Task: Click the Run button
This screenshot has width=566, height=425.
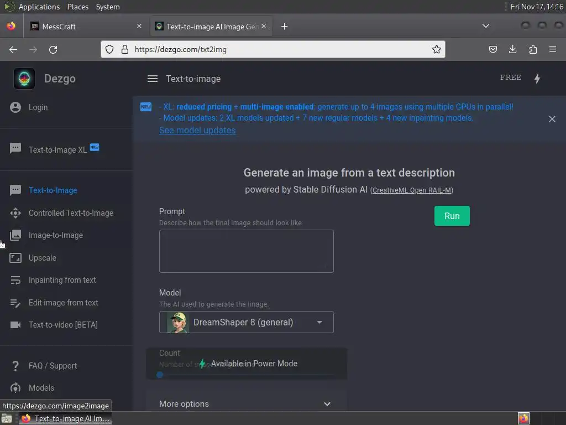Action: click(x=452, y=216)
